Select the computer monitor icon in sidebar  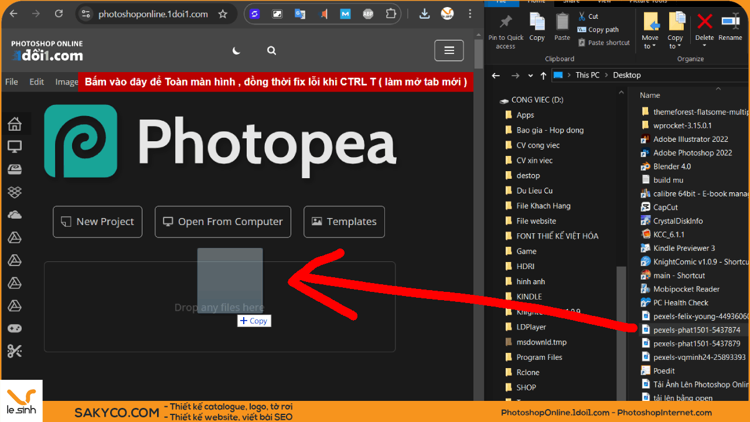tap(15, 147)
